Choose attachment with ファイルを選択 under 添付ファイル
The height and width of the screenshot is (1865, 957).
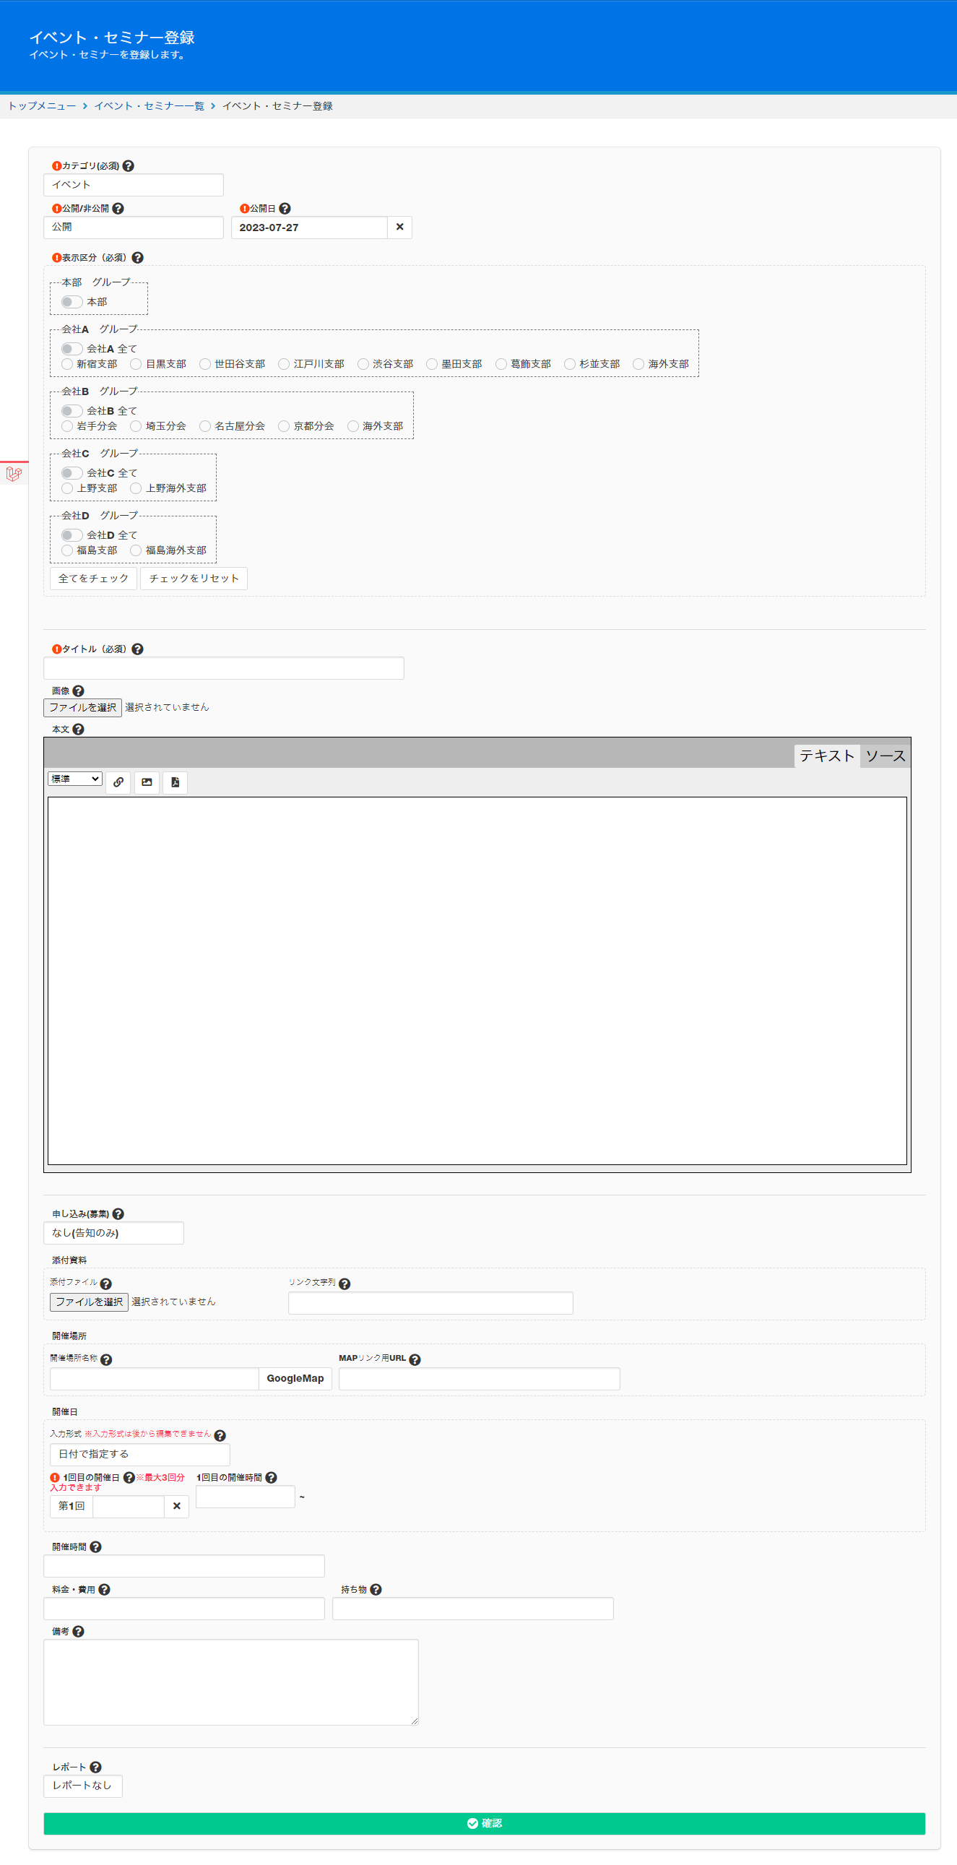89,1302
